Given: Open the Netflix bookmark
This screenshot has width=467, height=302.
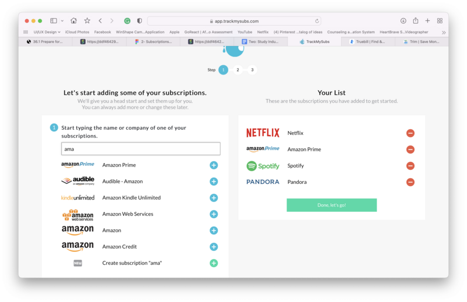Looking at the screenshot, I should [263, 32].
